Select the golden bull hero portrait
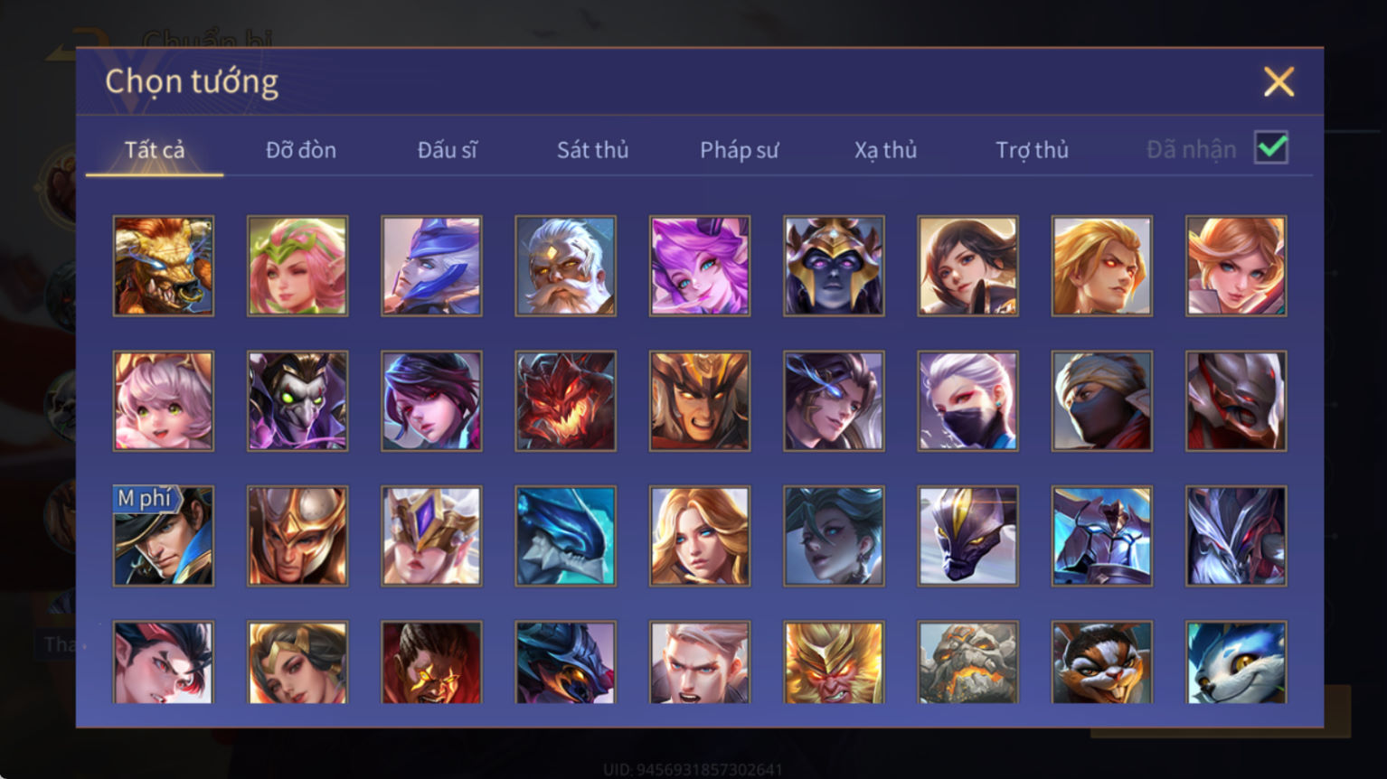Screen dimensions: 1387x779 coord(164,266)
